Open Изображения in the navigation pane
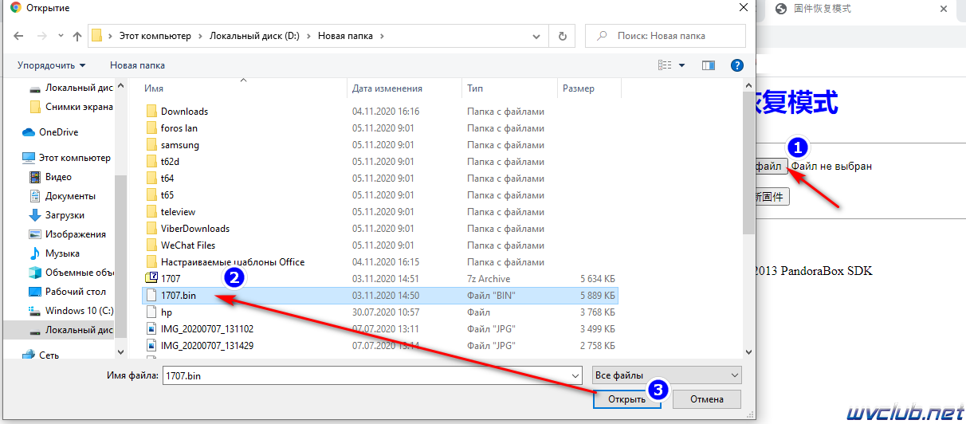This screenshot has height=424, width=966. (75, 234)
